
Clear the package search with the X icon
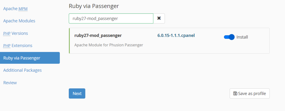click(159, 18)
